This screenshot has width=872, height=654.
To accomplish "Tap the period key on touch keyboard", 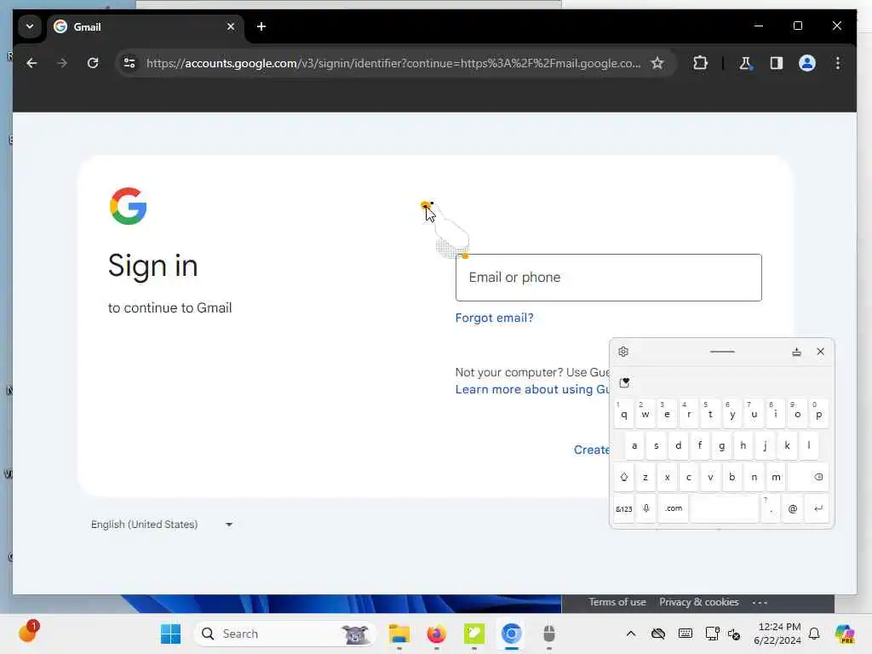I will 770,509.
